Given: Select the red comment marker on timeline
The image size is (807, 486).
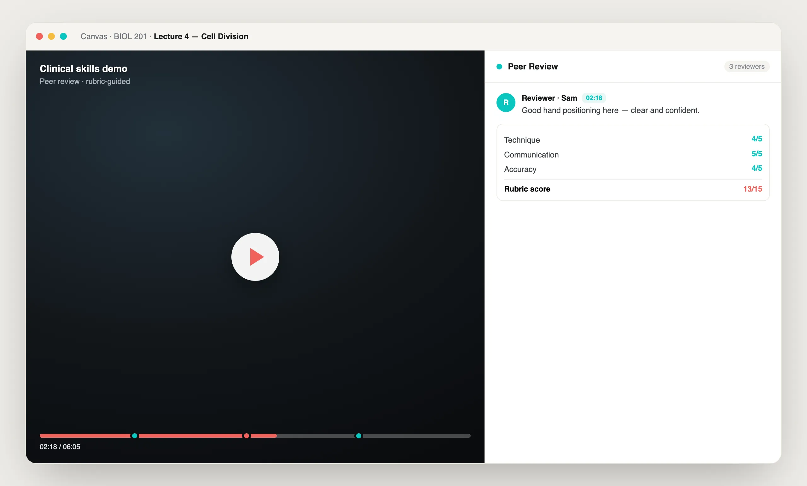Looking at the screenshot, I should (246, 436).
